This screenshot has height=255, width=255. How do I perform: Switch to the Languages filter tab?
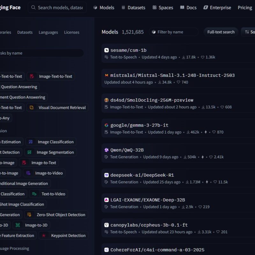(x=48, y=32)
